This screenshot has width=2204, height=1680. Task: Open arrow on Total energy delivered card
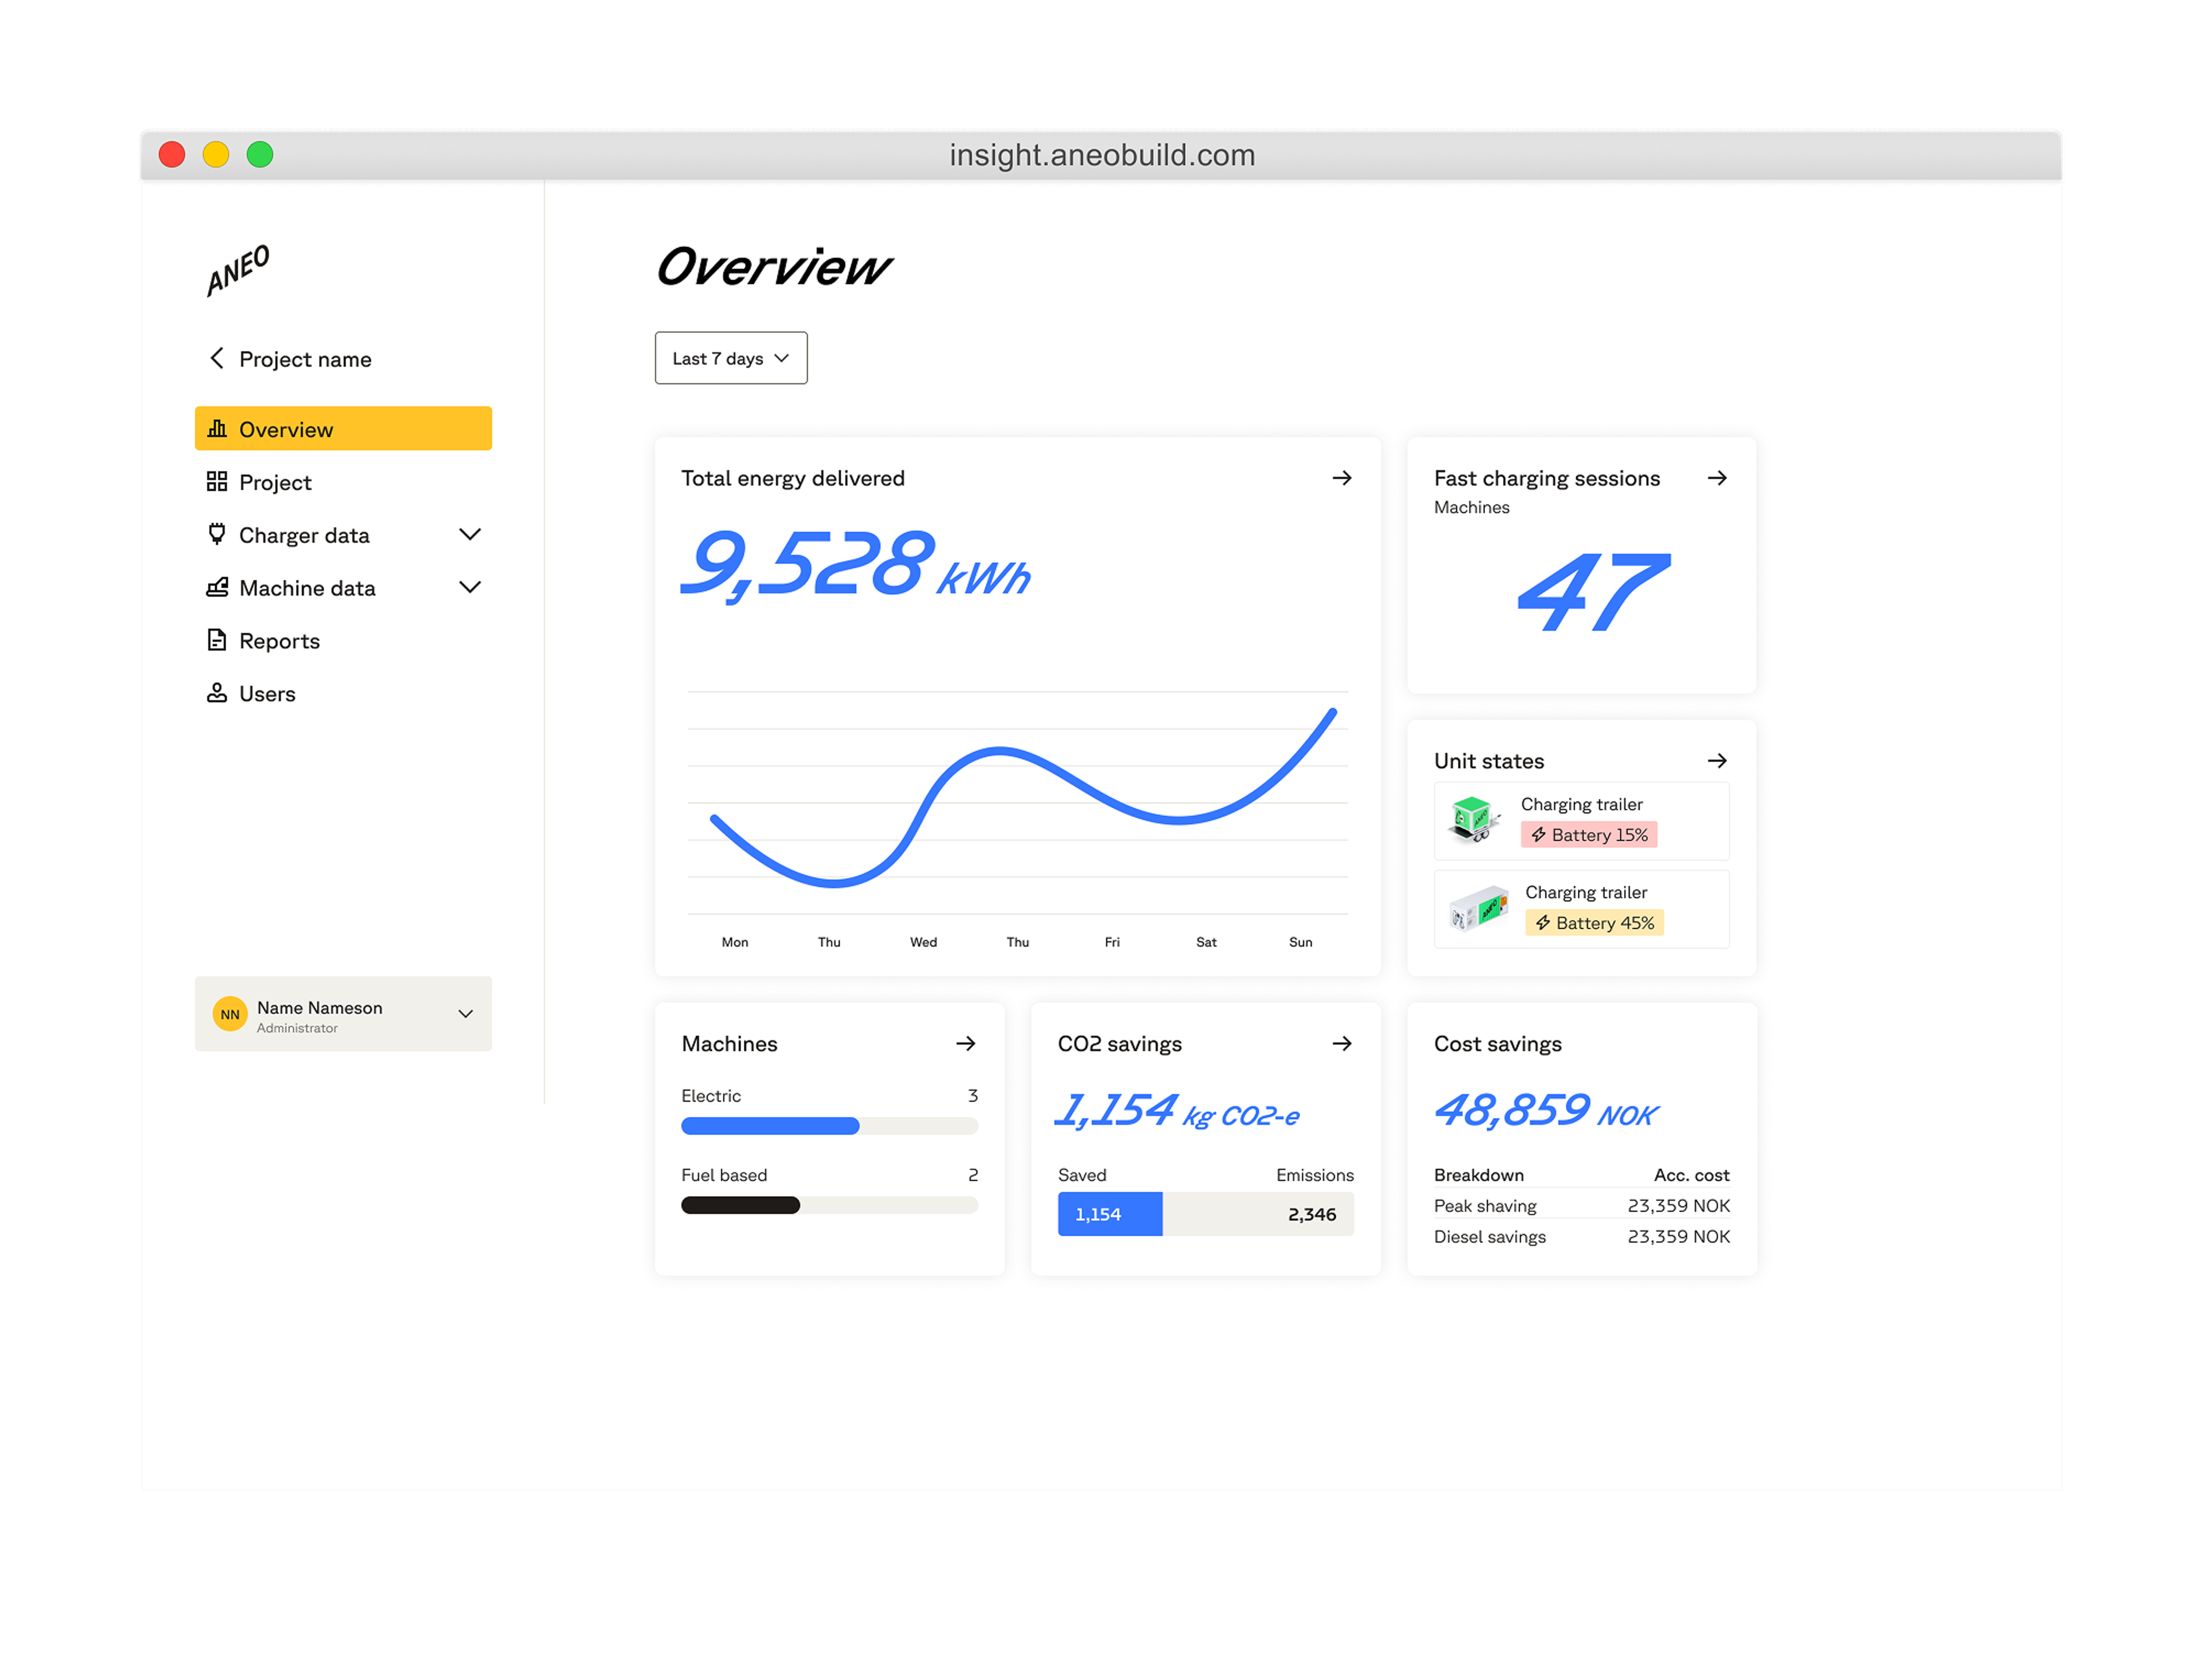[1341, 478]
